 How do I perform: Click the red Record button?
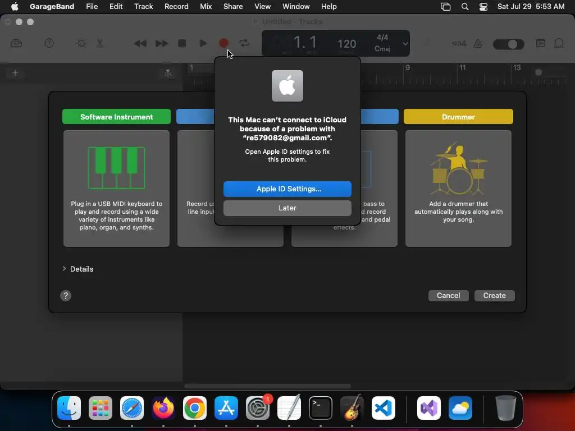pos(223,43)
